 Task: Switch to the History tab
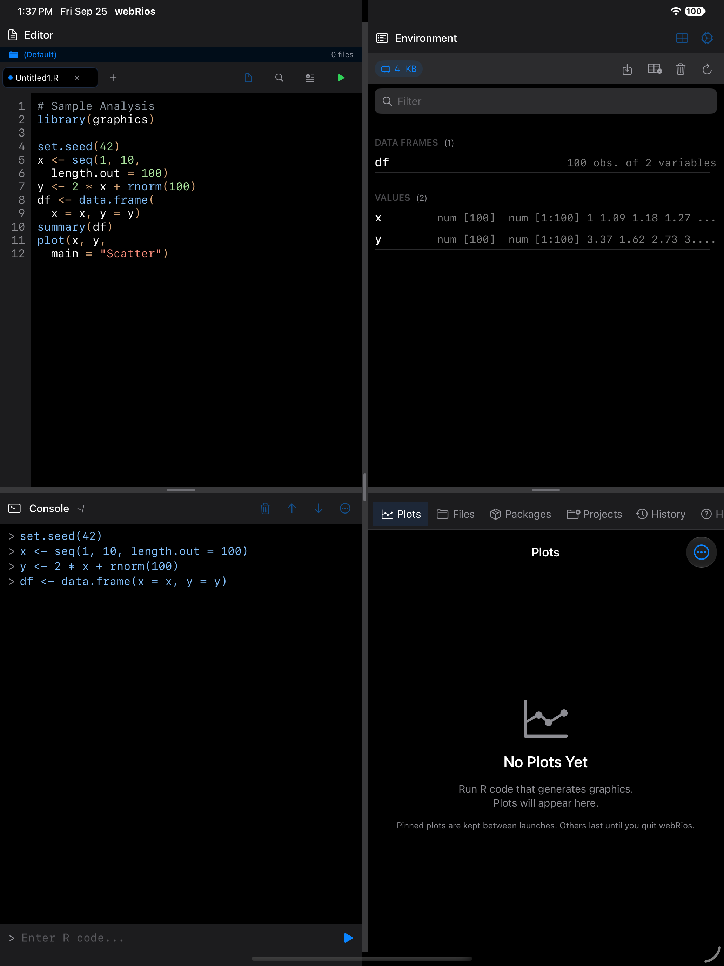pos(661,514)
